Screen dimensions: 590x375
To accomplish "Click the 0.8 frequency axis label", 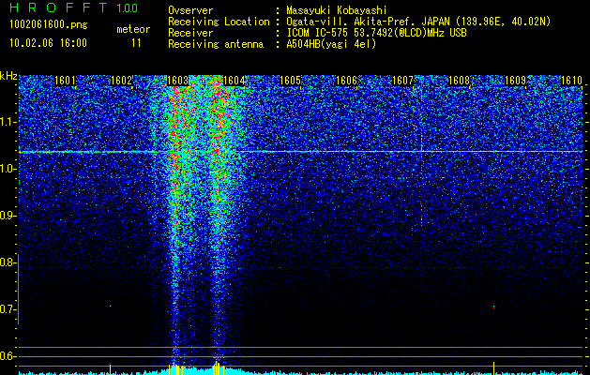I will click(8, 262).
